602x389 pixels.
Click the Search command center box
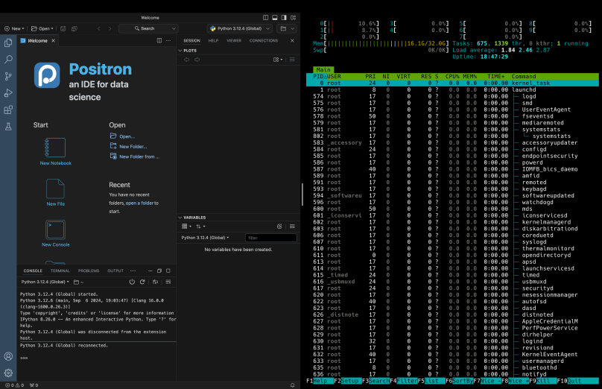(148, 28)
